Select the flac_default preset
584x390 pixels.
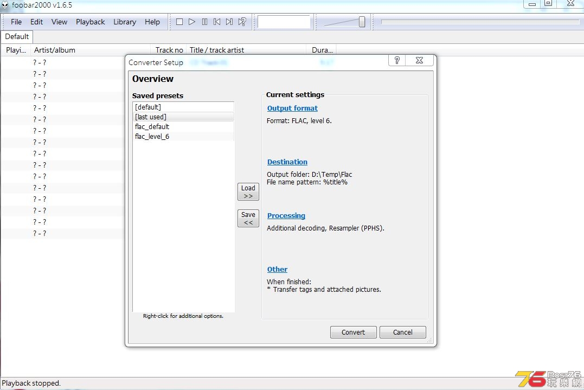(183, 126)
